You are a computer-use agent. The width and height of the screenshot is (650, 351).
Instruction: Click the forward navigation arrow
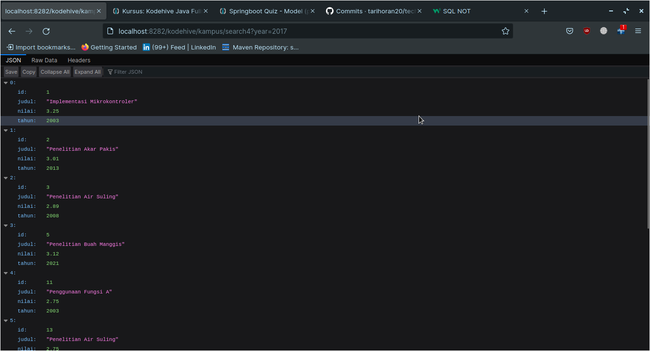point(29,31)
